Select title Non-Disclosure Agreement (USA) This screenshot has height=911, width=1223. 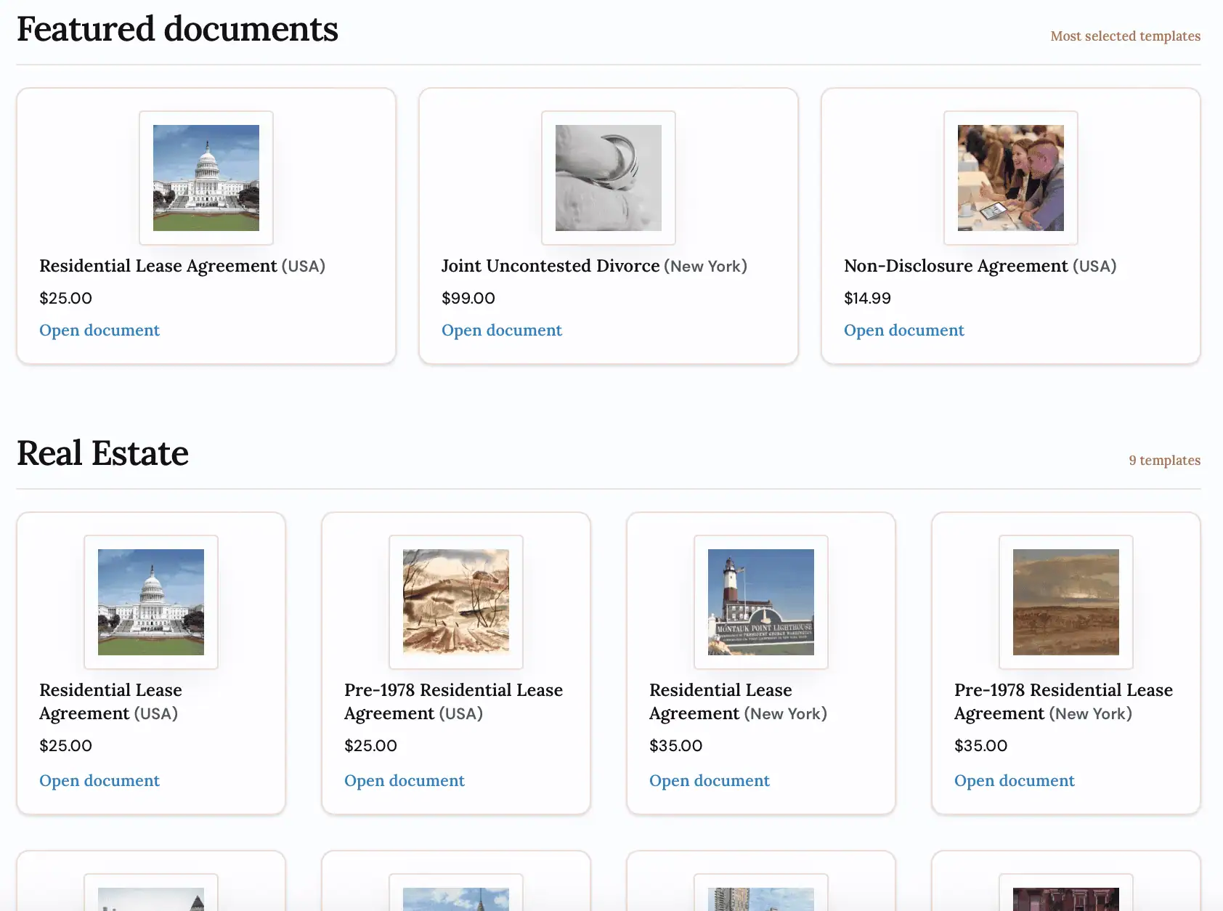[x=980, y=267]
